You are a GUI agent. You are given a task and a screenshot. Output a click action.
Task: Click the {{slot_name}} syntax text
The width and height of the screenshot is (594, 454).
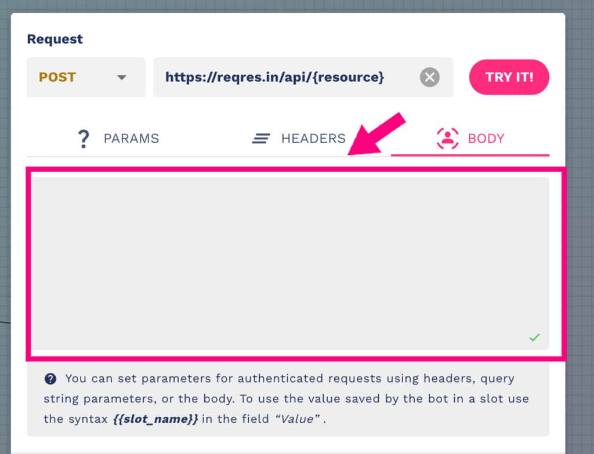(x=155, y=419)
